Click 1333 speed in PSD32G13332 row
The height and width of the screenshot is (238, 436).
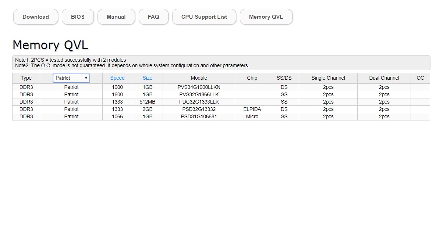pyautogui.click(x=117, y=109)
